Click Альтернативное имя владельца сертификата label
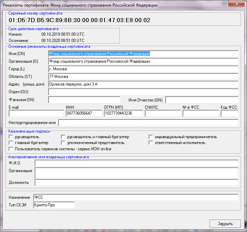Image resolution: width=247 pixels, height=232 pixels. (48, 157)
